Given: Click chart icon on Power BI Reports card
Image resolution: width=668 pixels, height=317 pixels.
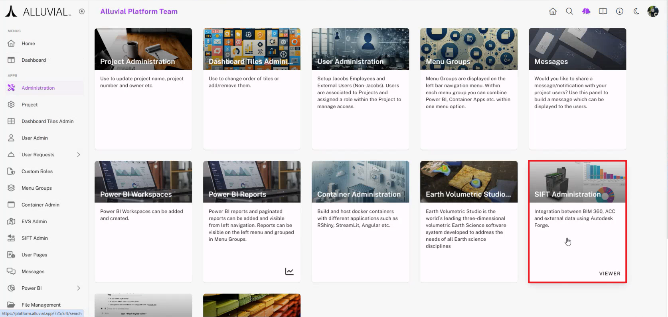Looking at the screenshot, I should coord(289,272).
